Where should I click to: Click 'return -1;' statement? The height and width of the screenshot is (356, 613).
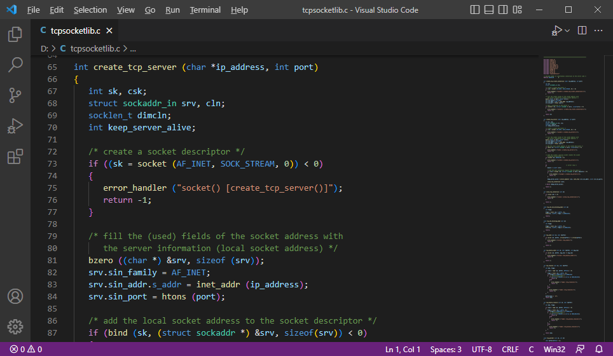click(127, 200)
